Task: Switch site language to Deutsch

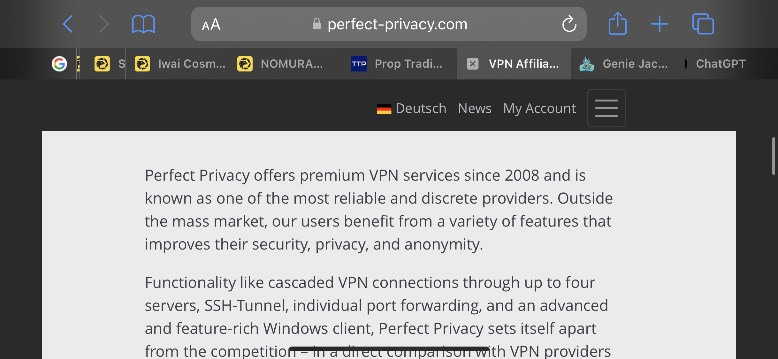Action: pos(411,108)
